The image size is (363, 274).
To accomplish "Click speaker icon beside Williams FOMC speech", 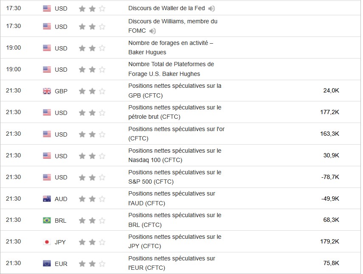I will [x=152, y=31].
